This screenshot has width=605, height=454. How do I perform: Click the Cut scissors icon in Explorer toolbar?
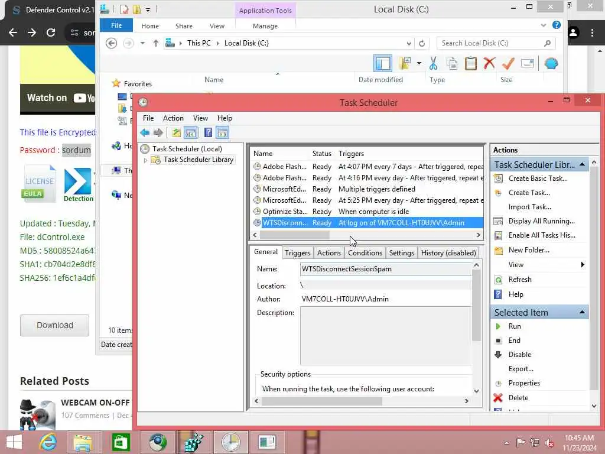[x=433, y=63]
